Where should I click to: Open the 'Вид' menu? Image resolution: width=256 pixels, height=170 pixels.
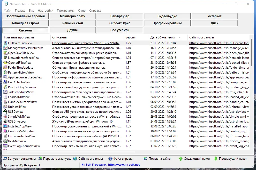[32, 11]
